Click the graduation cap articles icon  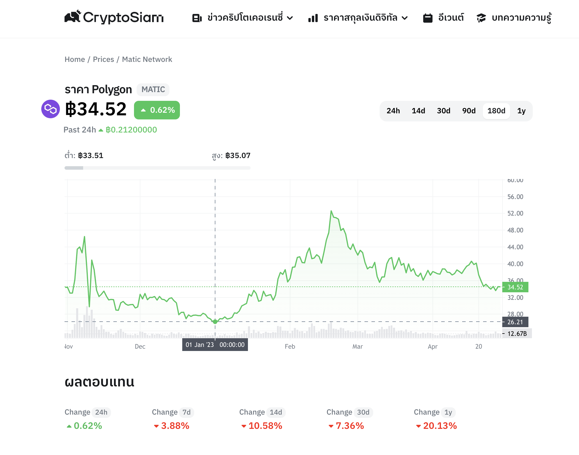pos(481,18)
